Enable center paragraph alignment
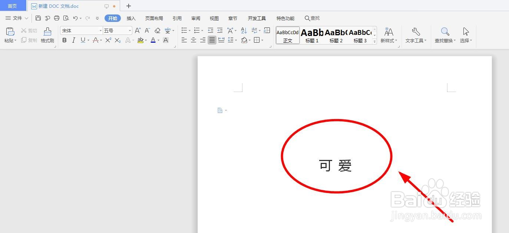Viewport: 509px width, 233px height. coord(193,40)
